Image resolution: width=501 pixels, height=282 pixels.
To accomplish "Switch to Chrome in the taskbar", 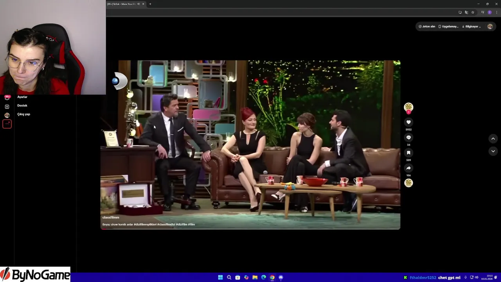I will pos(272,277).
